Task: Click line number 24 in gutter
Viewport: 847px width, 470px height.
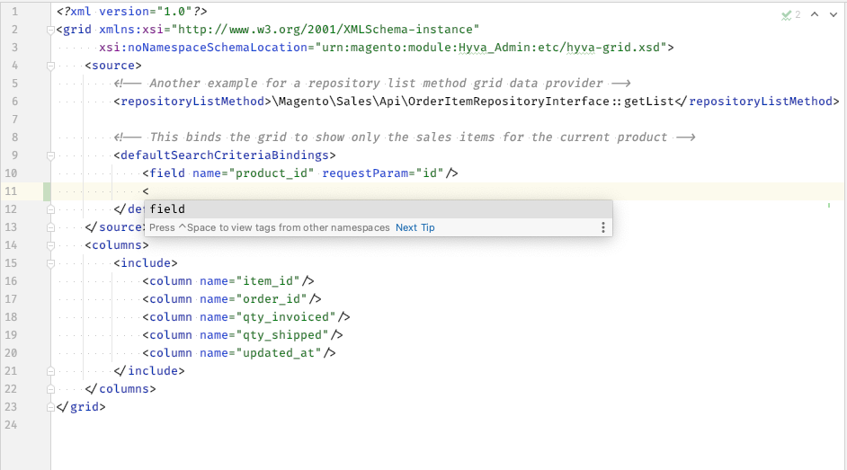Action: [11, 425]
